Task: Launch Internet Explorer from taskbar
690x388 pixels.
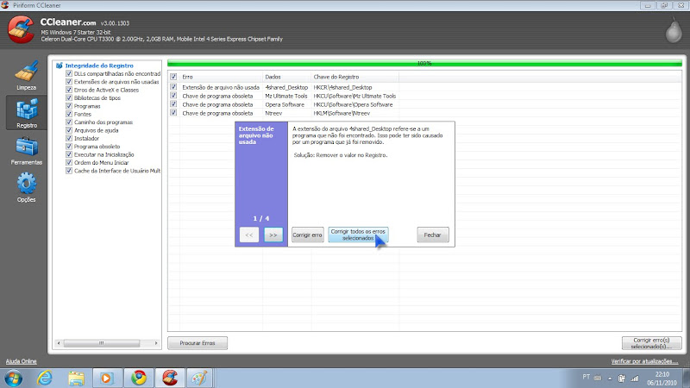Action: click(45, 379)
